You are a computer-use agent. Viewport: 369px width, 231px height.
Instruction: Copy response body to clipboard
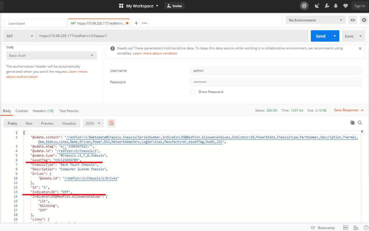pos(352,123)
